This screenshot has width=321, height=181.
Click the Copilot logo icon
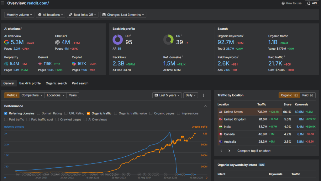74,64
